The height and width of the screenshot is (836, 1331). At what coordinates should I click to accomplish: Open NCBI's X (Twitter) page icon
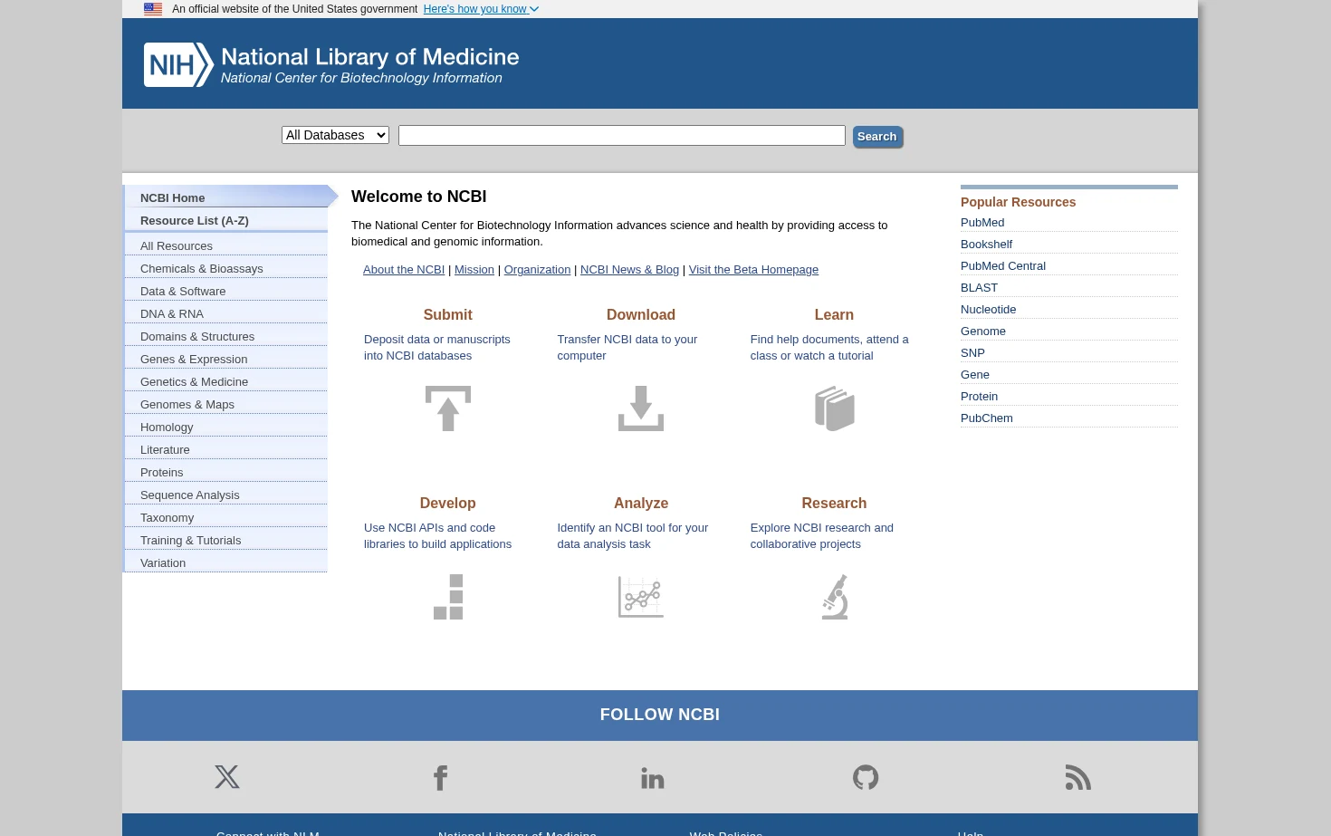pyautogui.click(x=227, y=777)
